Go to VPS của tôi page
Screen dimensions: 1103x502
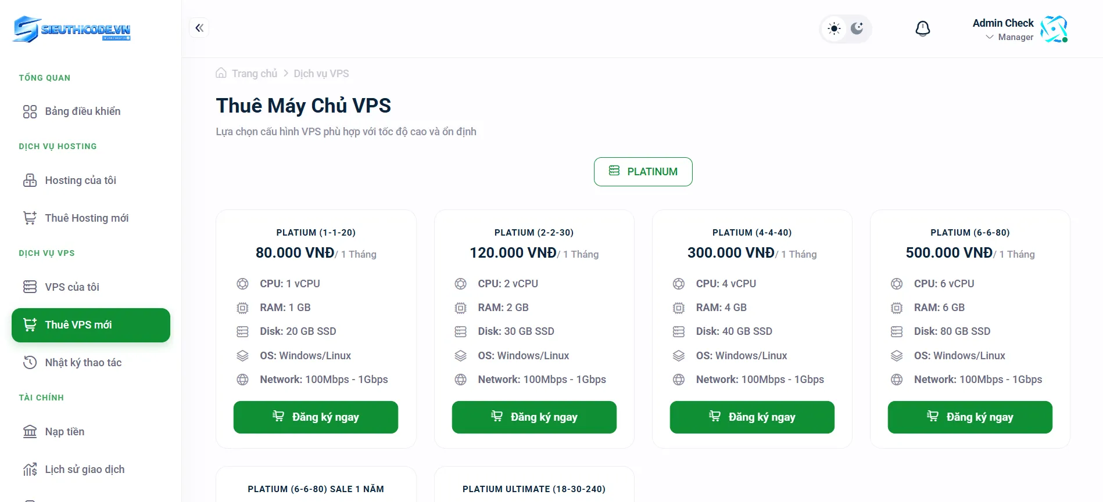(x=72, y=287)
